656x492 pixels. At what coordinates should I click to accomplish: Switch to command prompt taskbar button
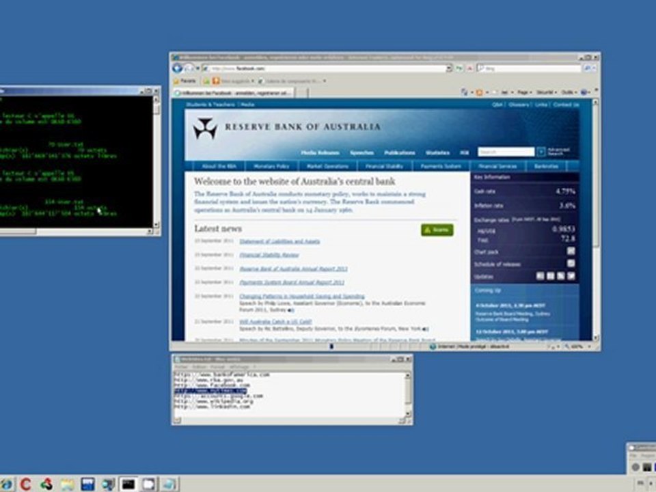coord(128,484)
